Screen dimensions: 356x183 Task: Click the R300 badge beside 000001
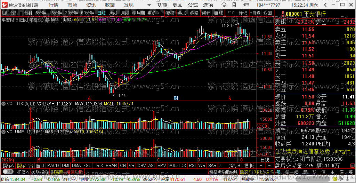[x=283, y=14]
